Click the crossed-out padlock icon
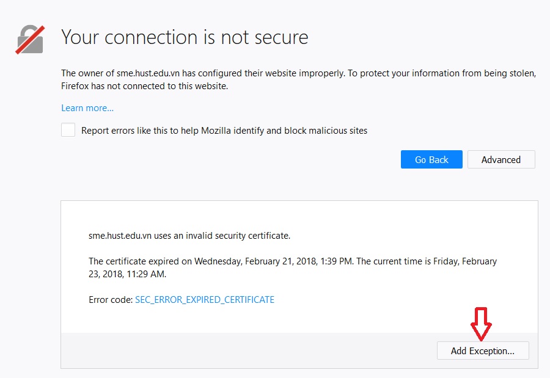The image size is (550, 378). point(30,39)
